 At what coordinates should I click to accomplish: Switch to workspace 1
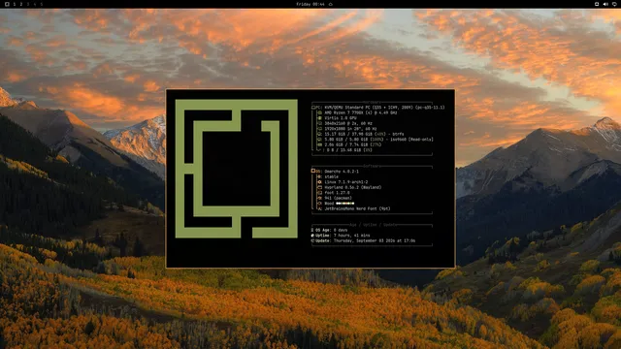15,4
